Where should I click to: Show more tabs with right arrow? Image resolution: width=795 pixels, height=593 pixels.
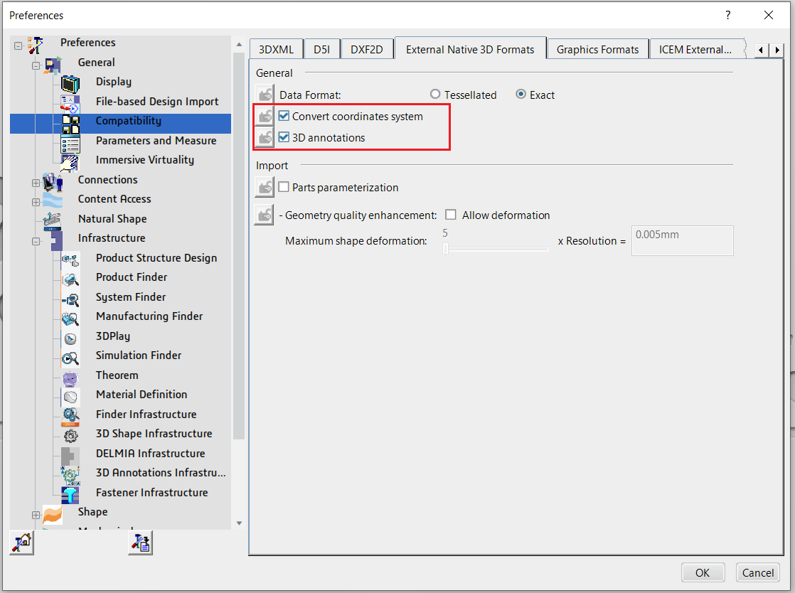pyautogui.click(x=777, y=50)
